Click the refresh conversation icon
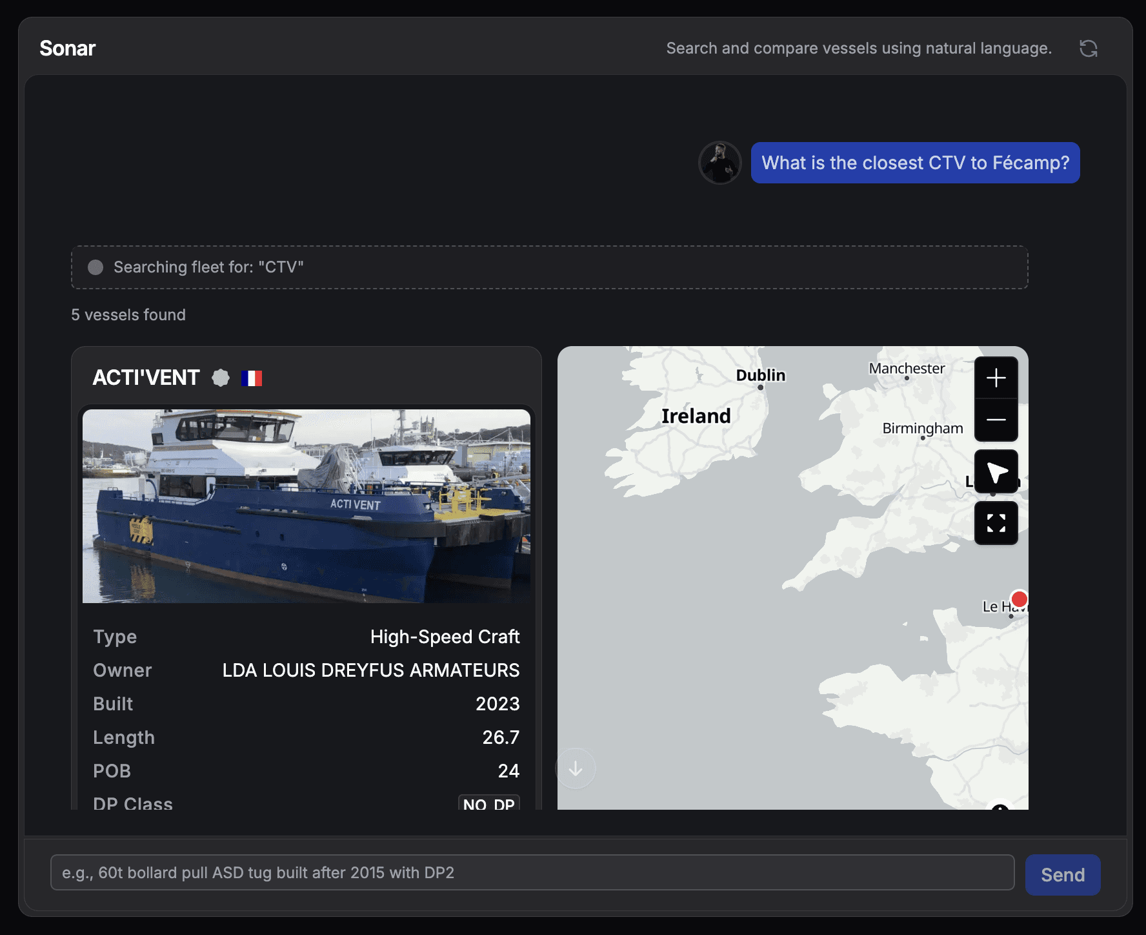Image resolution: width=1146 pixels, height=935 pixels. [1089, 48]
